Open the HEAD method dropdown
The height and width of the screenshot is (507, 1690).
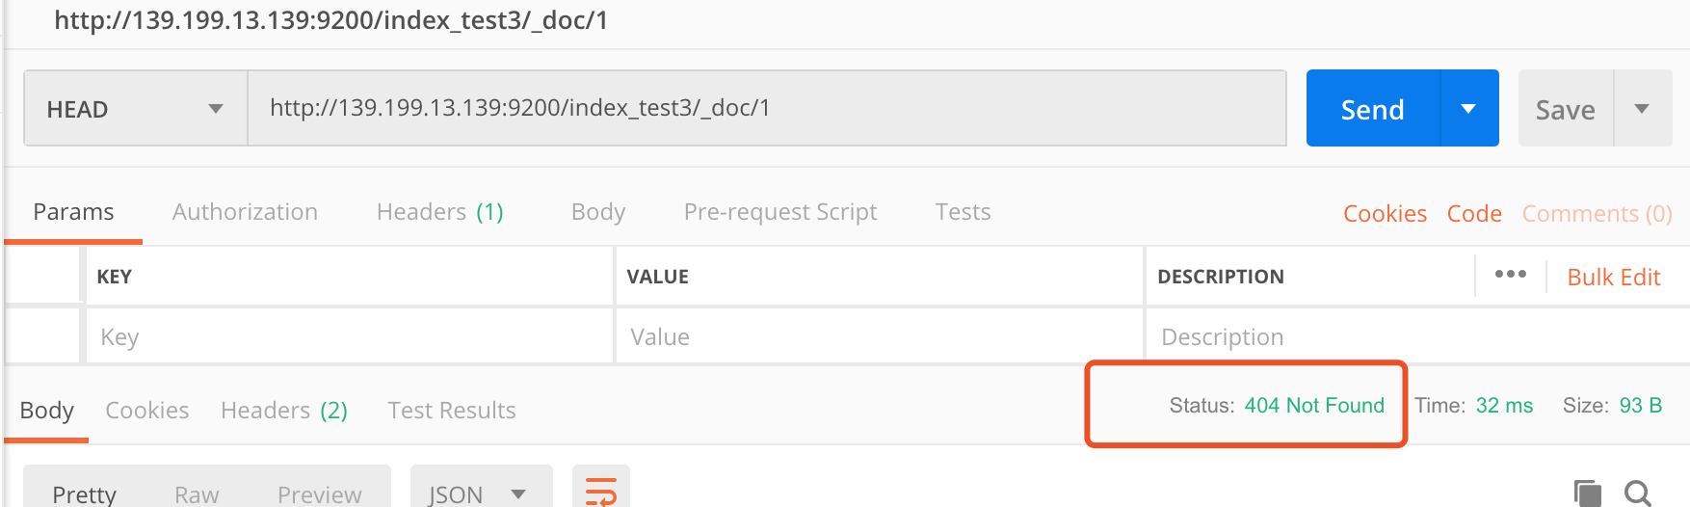tap(136, 109)
